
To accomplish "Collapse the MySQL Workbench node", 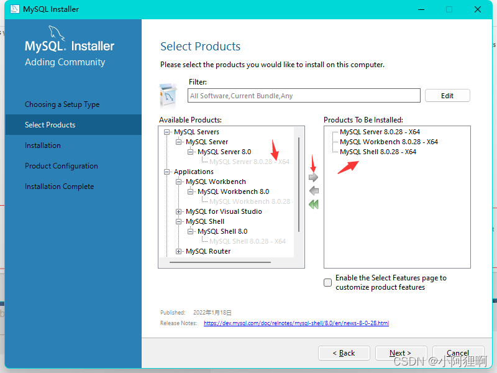I will coord(178,182).
